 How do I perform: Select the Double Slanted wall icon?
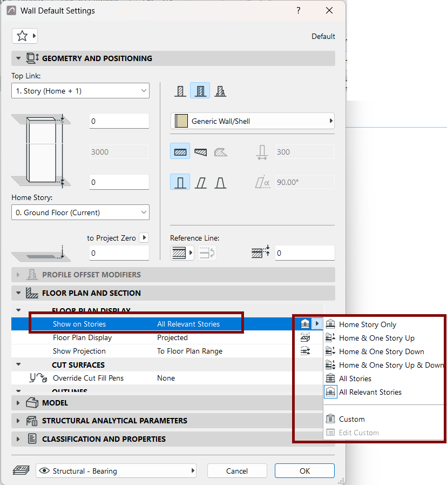(221, 182)
